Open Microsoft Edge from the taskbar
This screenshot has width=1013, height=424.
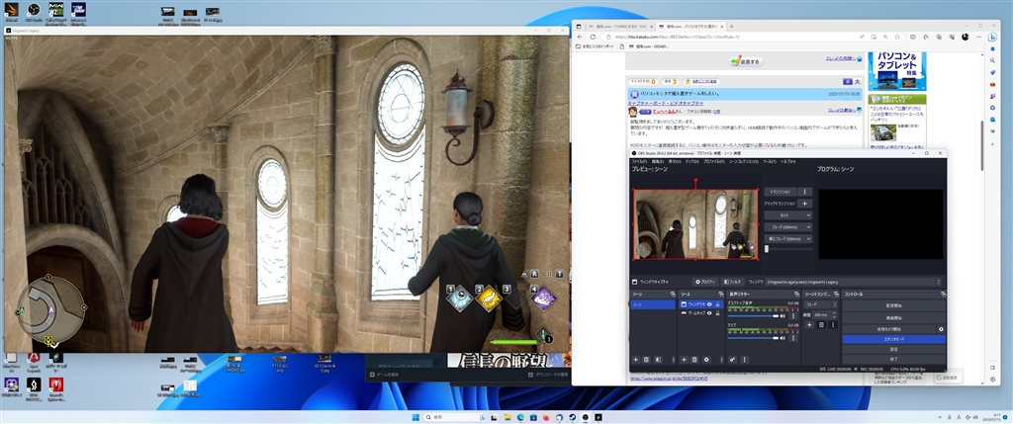[x=520, y=417]
